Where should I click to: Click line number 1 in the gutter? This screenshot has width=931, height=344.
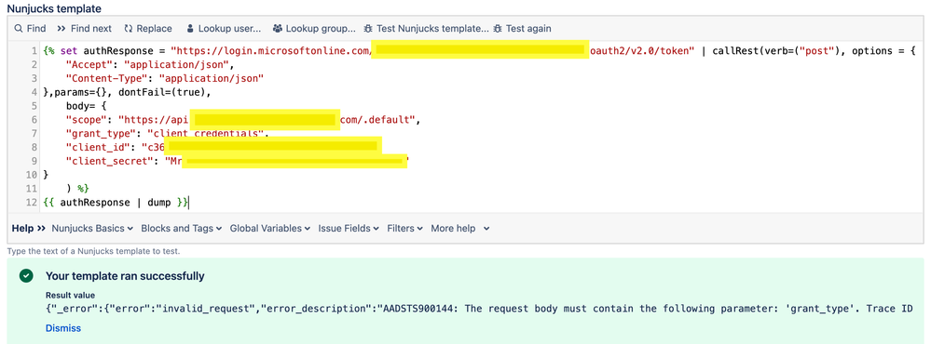point(35,51)
